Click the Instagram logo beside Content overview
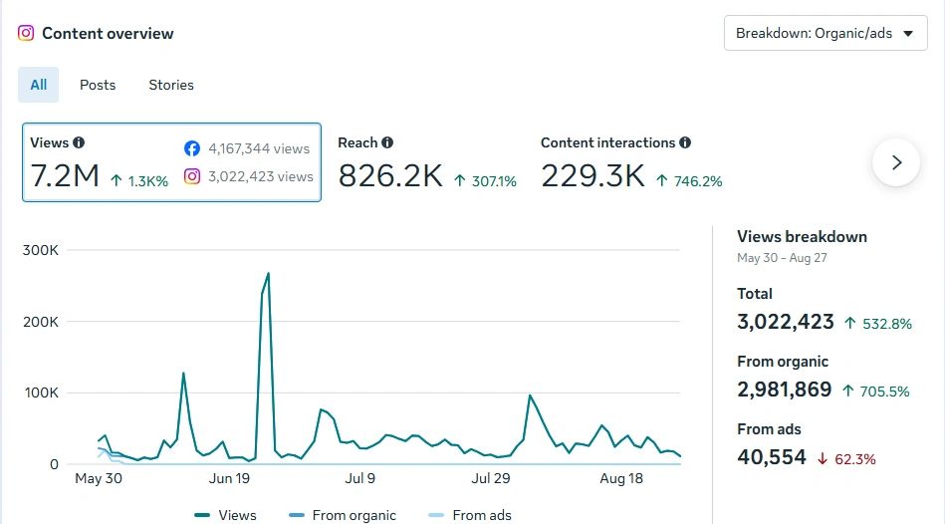 26,33
